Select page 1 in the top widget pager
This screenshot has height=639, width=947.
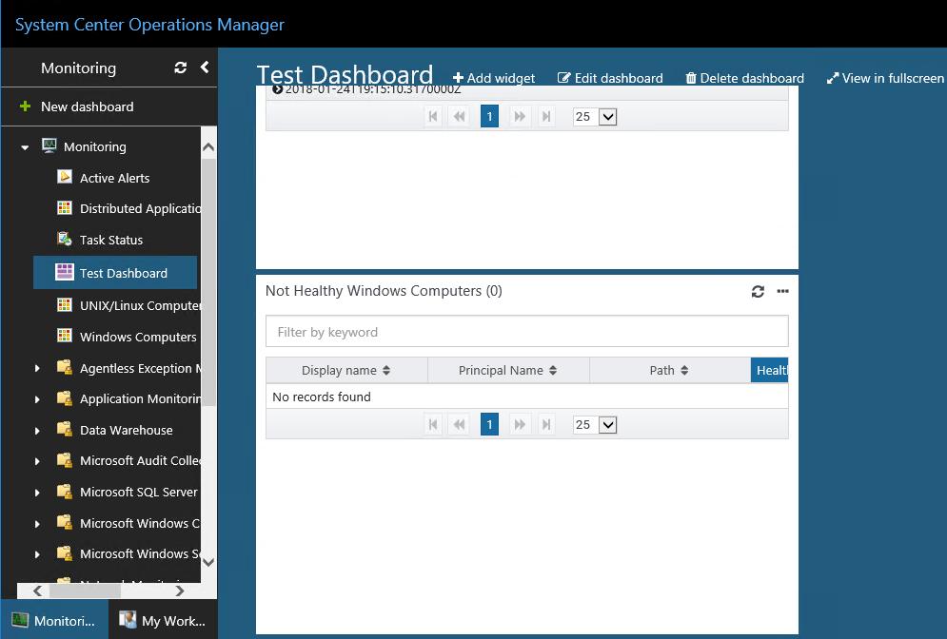coord(490,116)
